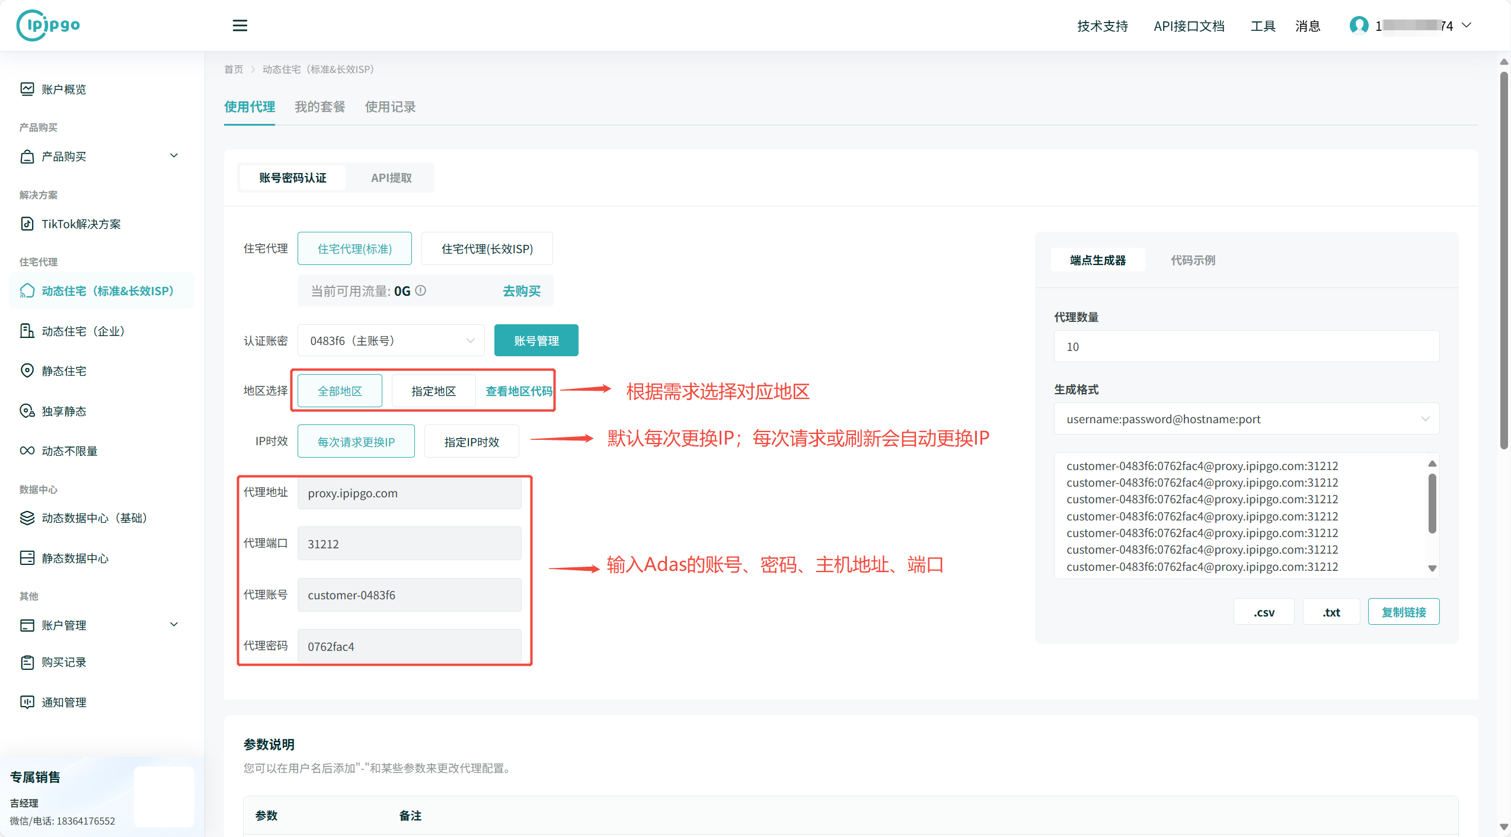1511x837 pixels.
Task: Switch to 使用记录 tab
Action: click(x=390, y=107)
